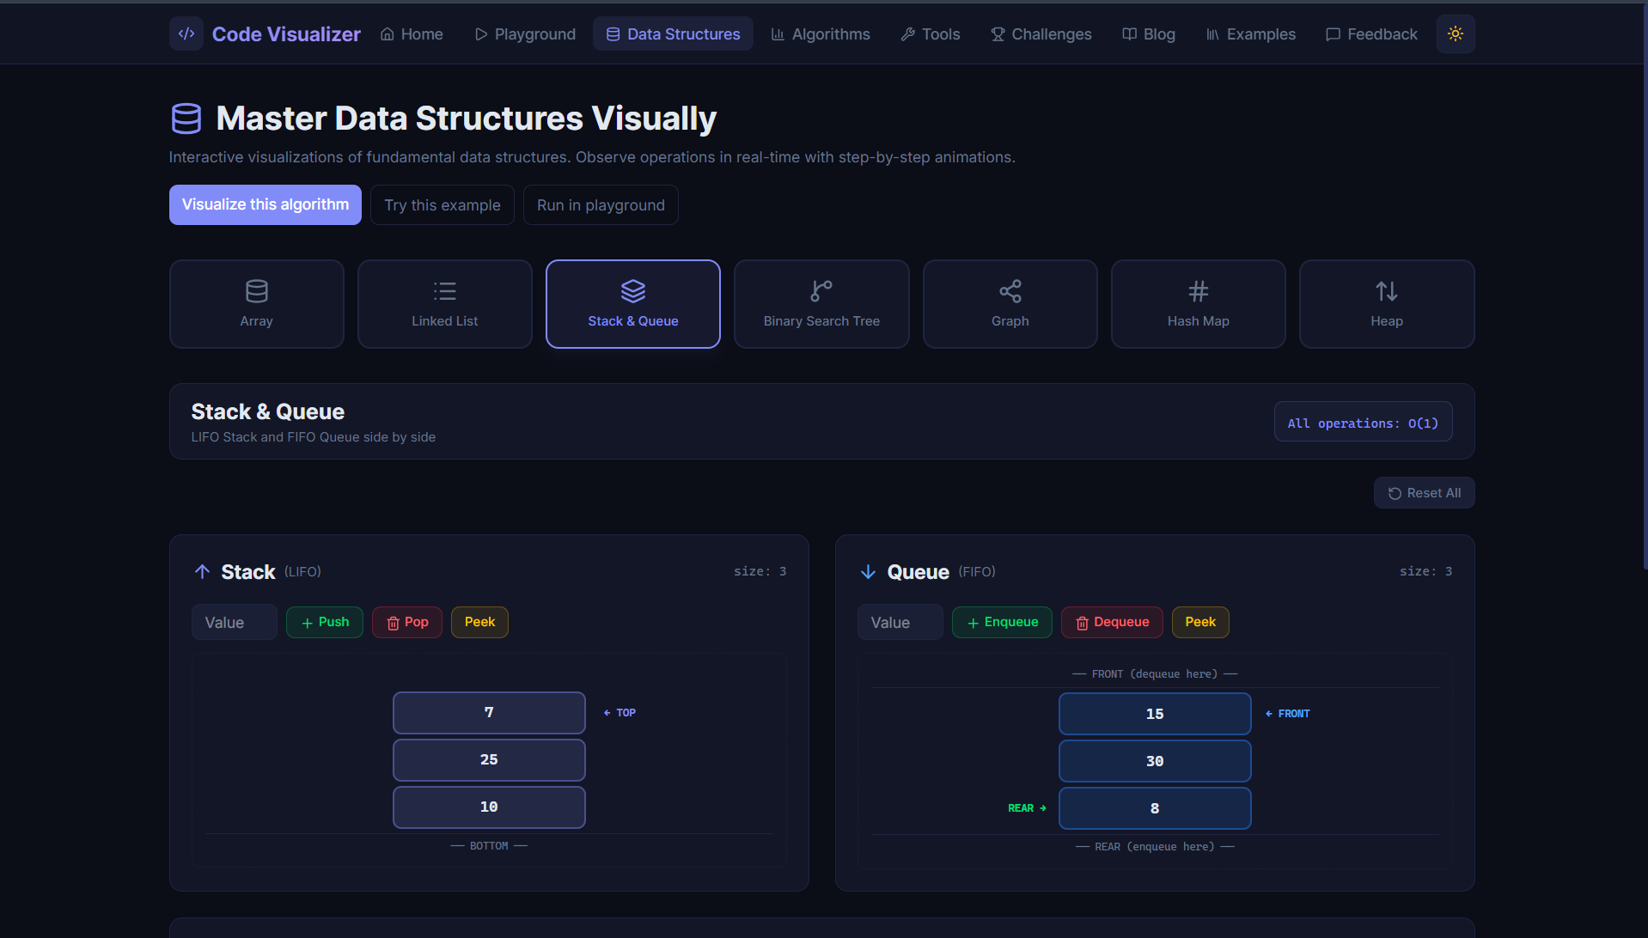
Task: Click the Stack size: 3 label
Action: 760,571
